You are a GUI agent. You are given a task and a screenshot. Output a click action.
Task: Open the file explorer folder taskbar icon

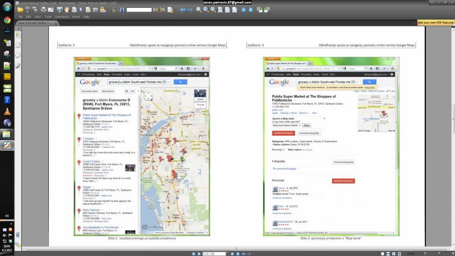pos(7,134)
